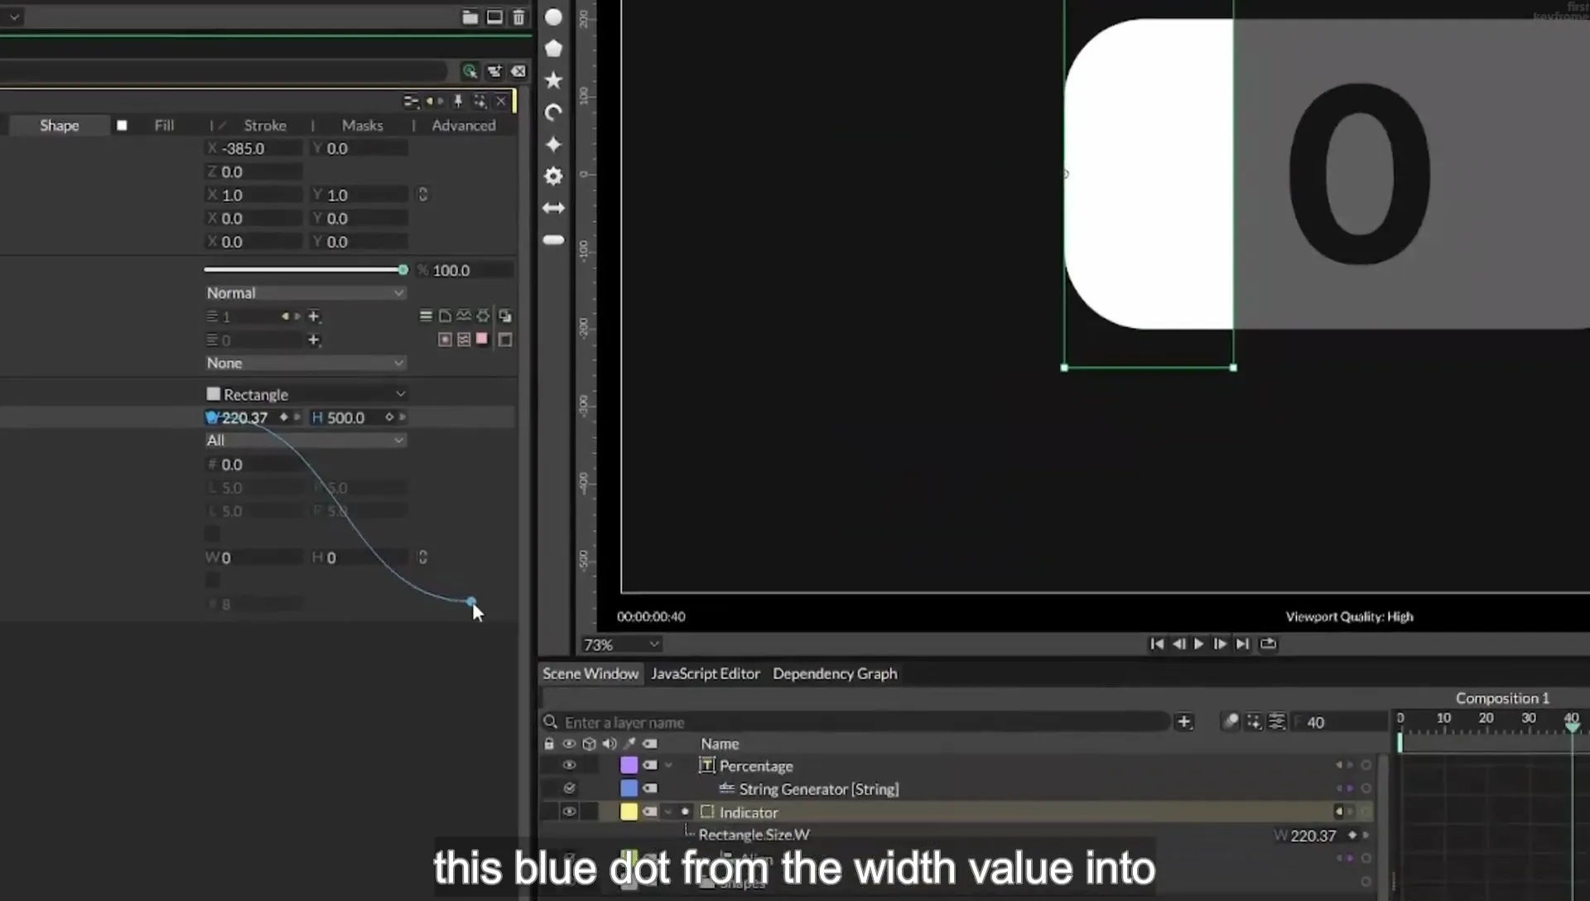Open the Masks tab
Image resolution: width=1590 pixels, height=901 pixels.
click(362, 125)
